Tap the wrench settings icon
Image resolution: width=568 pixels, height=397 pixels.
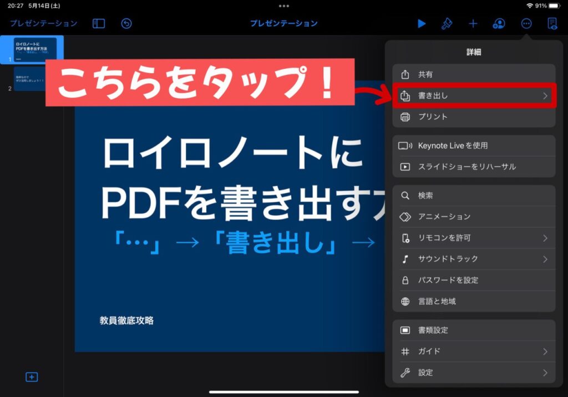pyautogui.click(x=405, y=373)
